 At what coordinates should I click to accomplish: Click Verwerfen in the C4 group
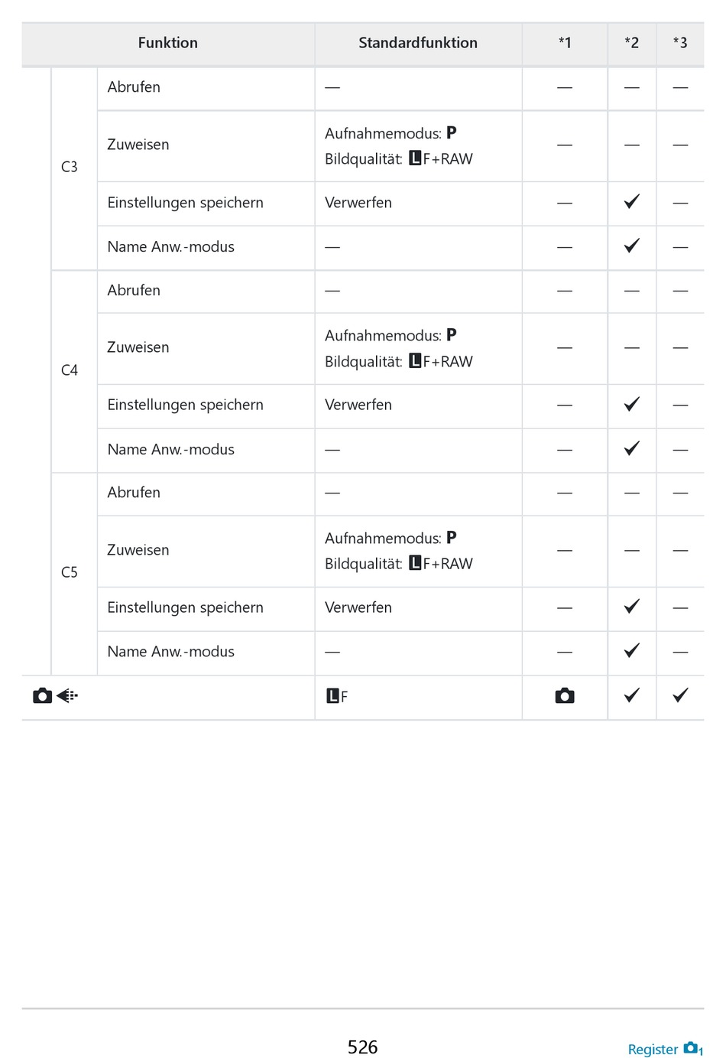358,405
